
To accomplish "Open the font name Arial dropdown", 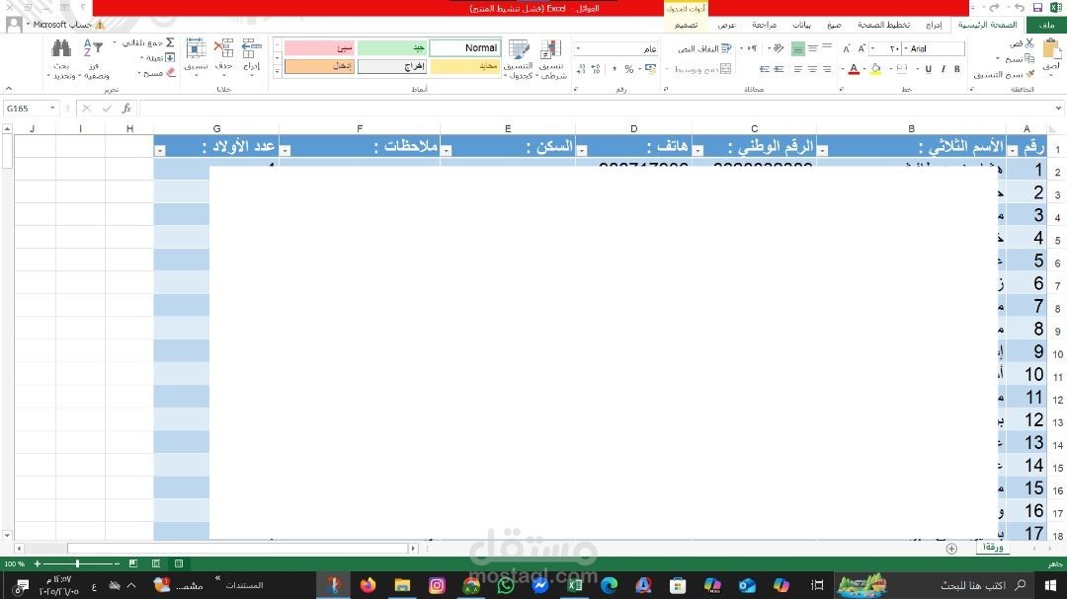I will tap(906, 49).
